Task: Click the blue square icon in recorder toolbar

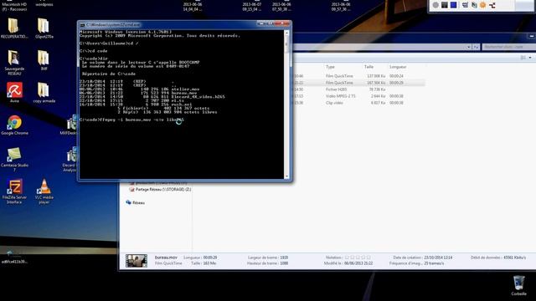Action: pyautogui.click(x=454, y=5)
